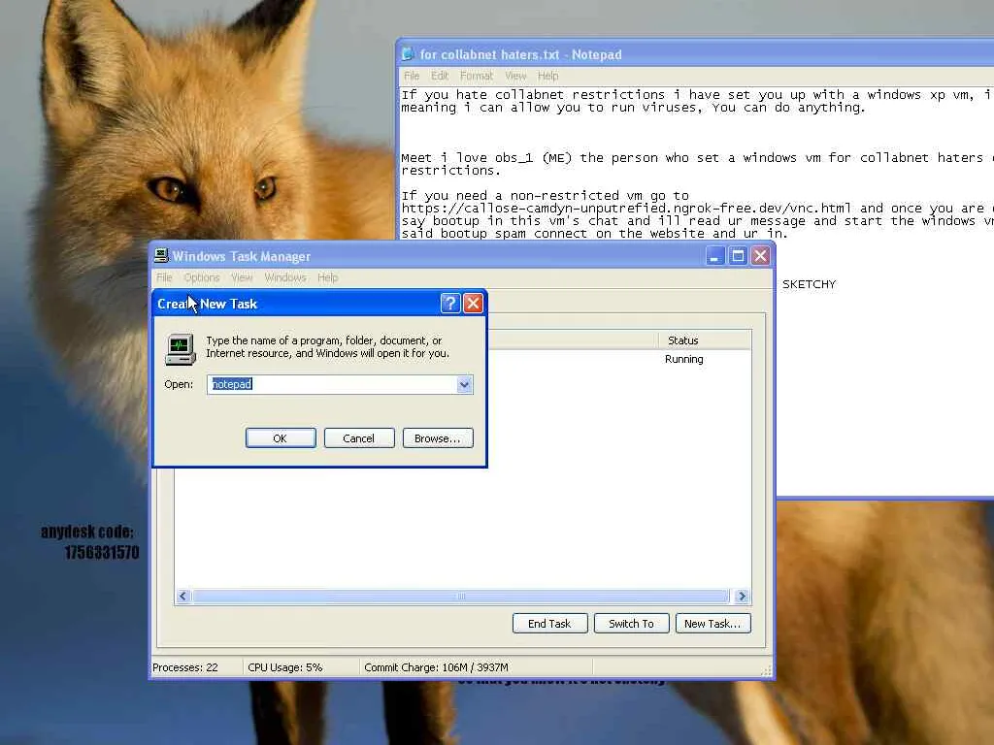Expand the Open combo box dropdown arrow

[464, 384]
